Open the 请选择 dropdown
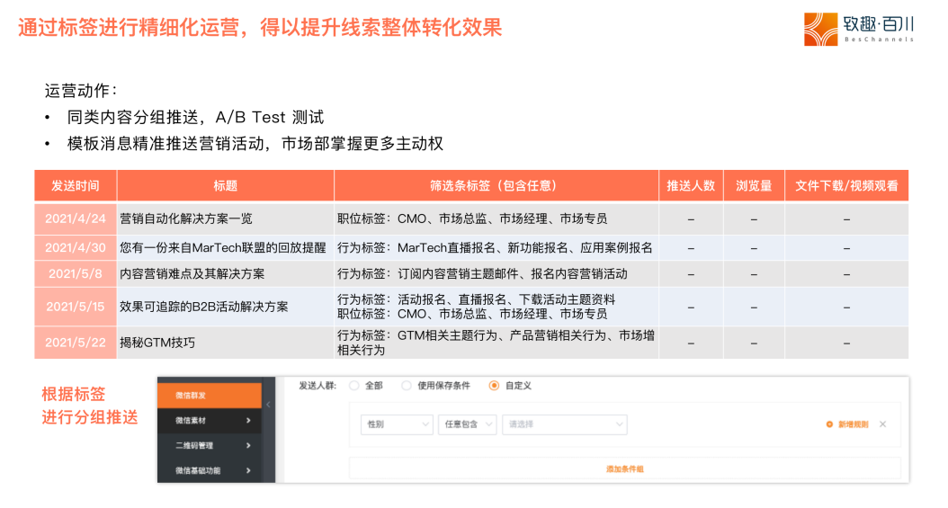Viewport: 948px width, 508px height. 565,424
